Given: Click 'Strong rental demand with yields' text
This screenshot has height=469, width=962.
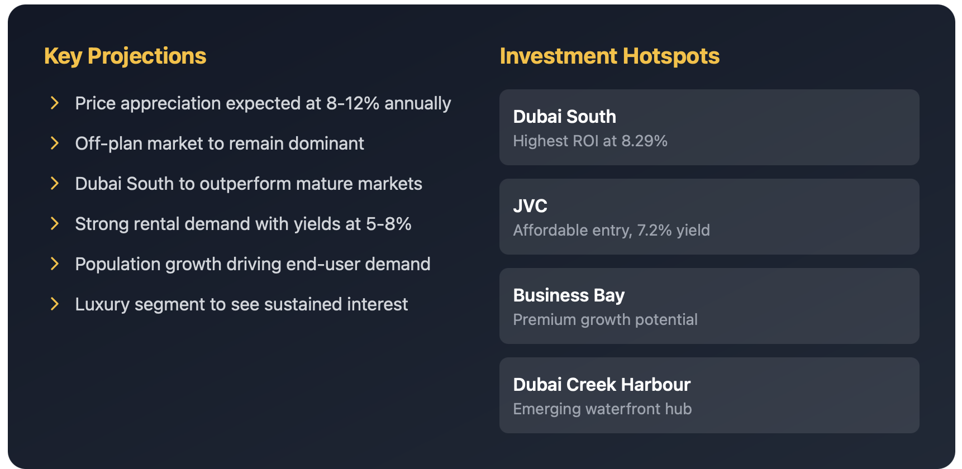Looking at the screenshot, I should (x=243, y=224).
